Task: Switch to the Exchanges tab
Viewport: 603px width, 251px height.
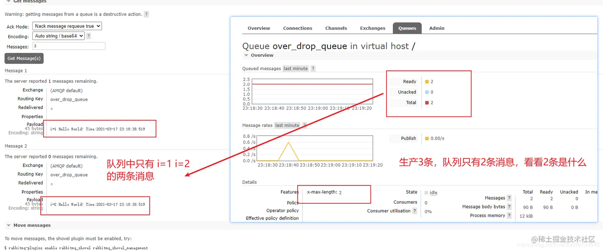Action: [372, 28]
